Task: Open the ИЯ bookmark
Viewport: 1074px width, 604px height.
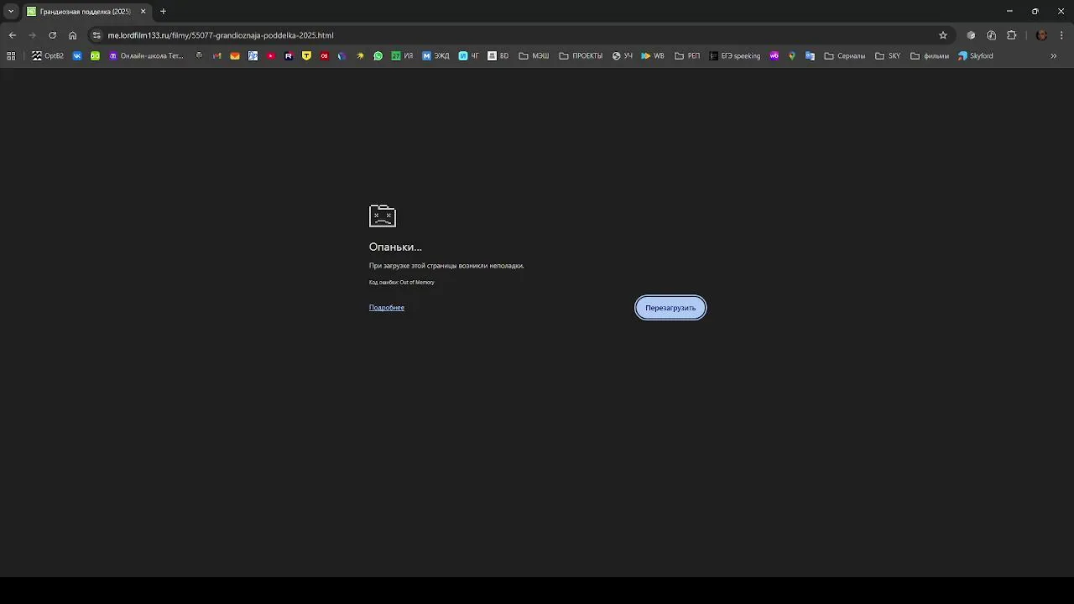Action: [402, 56]
